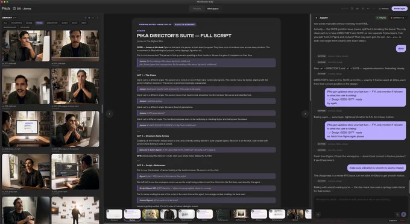The image size is (410, 224).
Task: Select the Favorites library filter
Action: pyautogui.click(x=16, y=23)
